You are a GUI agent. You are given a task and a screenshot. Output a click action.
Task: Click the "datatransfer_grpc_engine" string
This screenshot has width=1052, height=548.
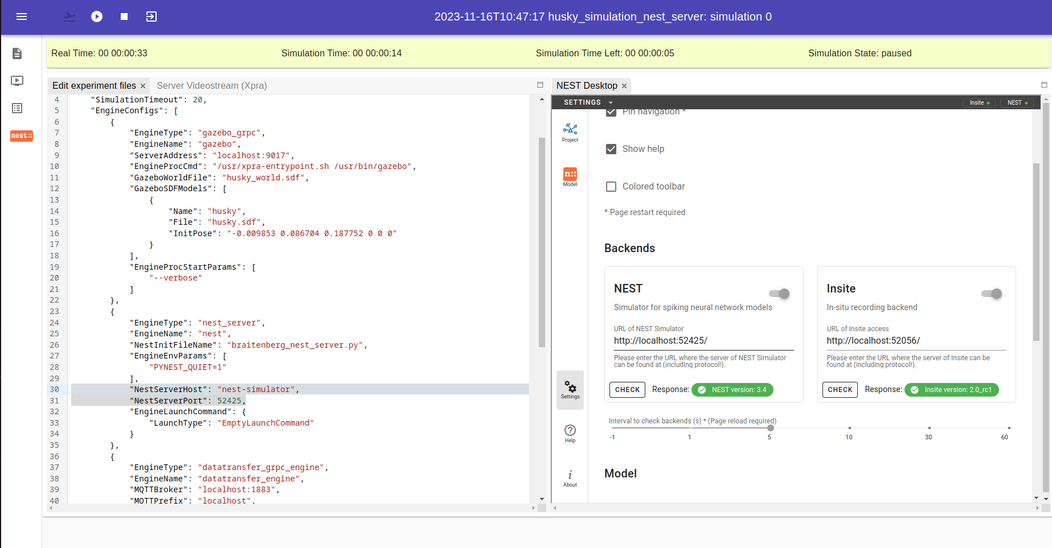(x=261, y=468)
